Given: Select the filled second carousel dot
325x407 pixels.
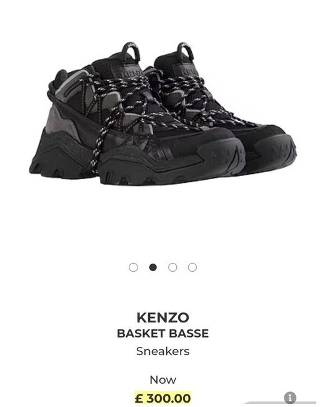Looking at the screenshot, I should (153, 267).
